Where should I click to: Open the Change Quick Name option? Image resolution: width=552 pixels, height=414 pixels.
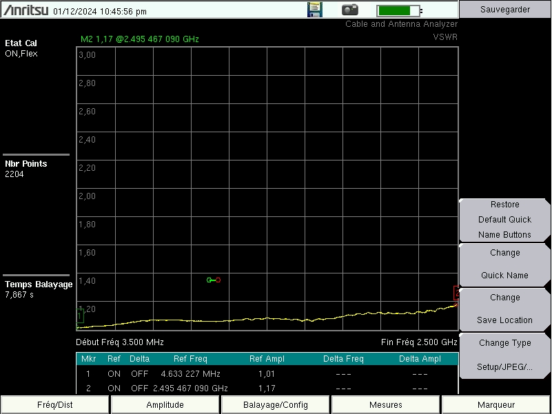504,264
